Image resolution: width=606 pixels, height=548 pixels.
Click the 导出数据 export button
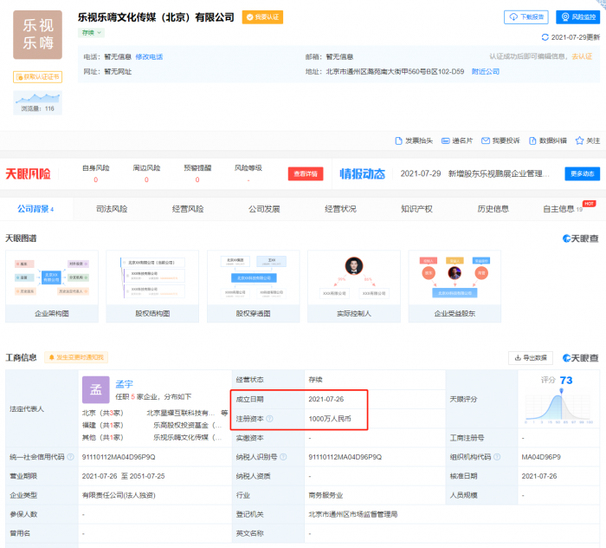530,357
